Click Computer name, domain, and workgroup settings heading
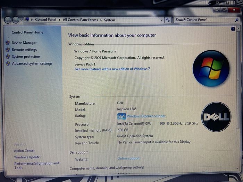The image size is (243, 182). [107, 168]
